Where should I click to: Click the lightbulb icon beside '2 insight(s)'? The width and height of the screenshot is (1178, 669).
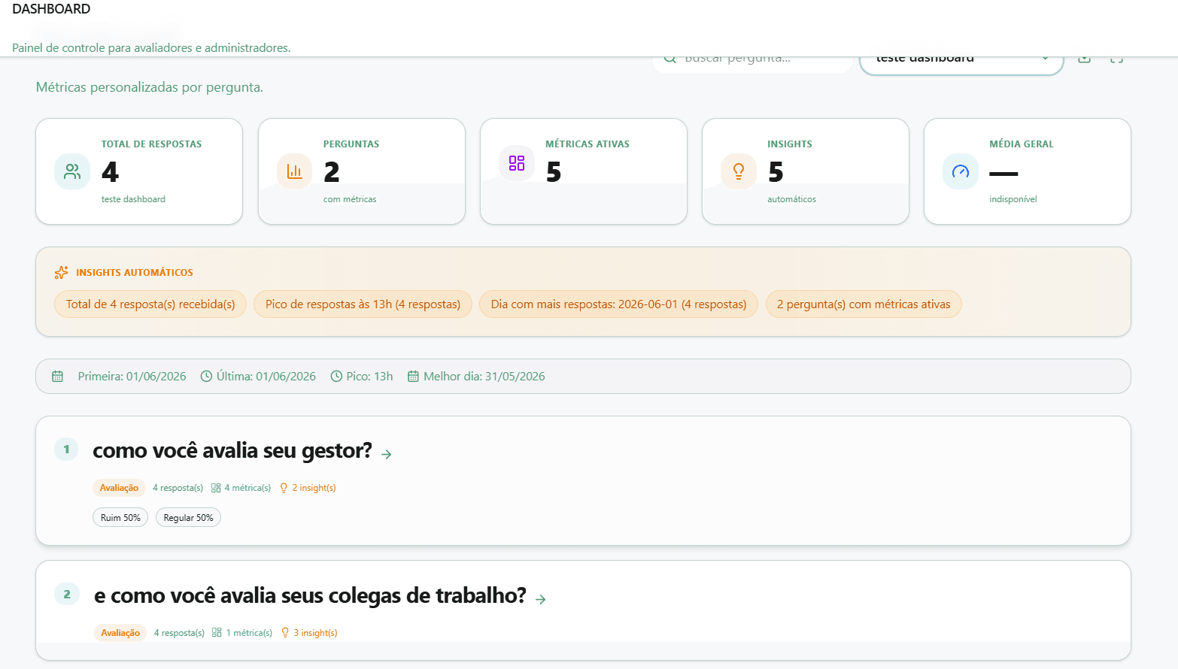point(284,488)
